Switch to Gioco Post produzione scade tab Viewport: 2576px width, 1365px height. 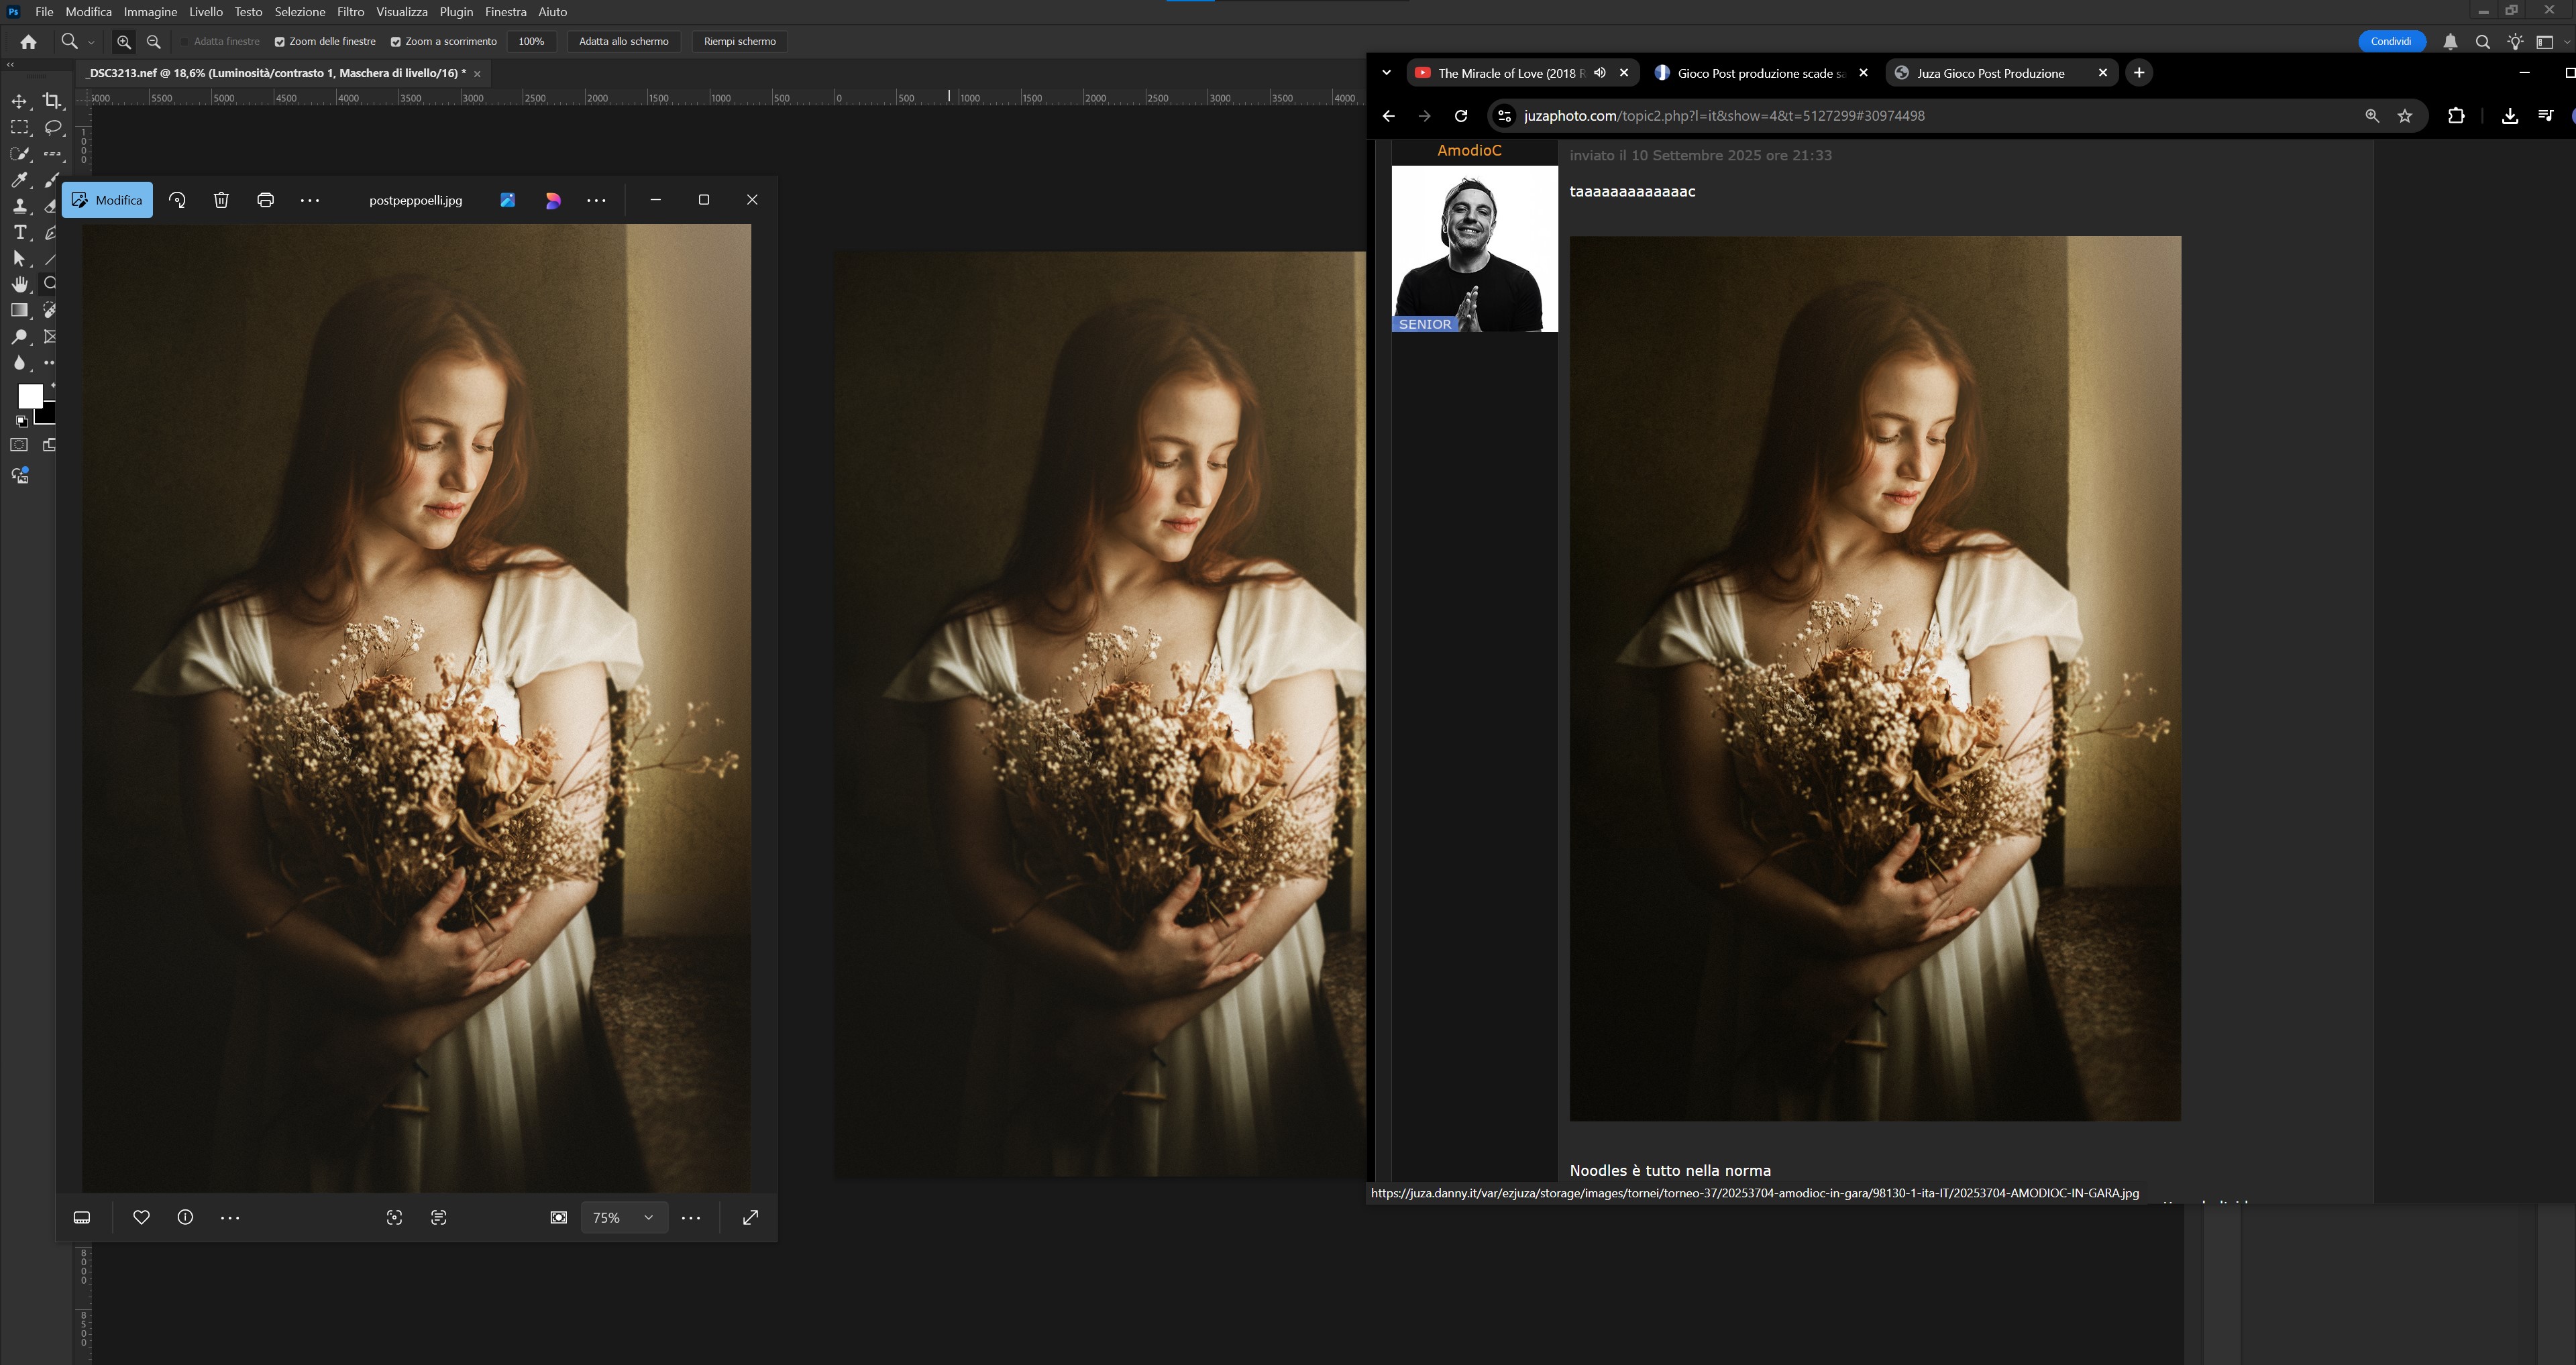pos(1759,73)
